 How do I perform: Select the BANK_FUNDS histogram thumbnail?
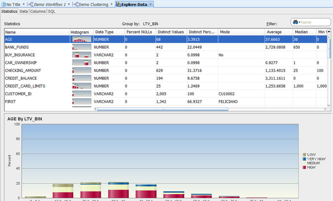(x=82, y=47)
